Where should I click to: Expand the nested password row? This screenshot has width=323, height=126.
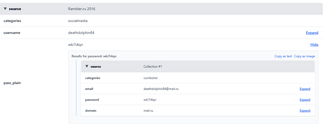(x=305, y=100)
